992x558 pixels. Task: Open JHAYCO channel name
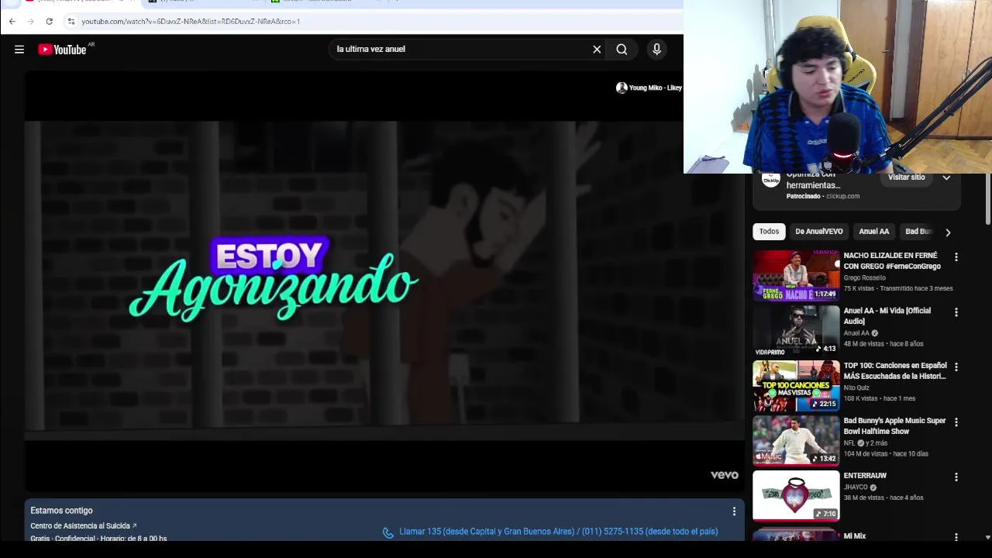tap(856, 487)
